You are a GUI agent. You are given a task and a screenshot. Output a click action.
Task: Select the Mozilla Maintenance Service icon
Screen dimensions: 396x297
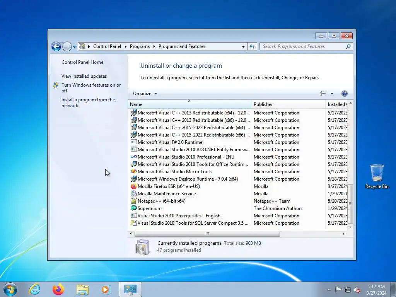[133, 193]
